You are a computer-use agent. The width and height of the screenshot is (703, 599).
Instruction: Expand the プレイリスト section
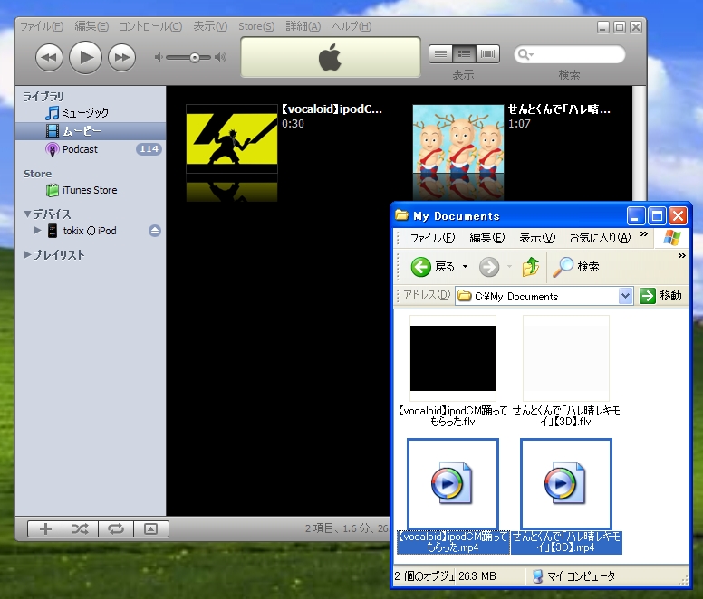click(x=28, y=255)
